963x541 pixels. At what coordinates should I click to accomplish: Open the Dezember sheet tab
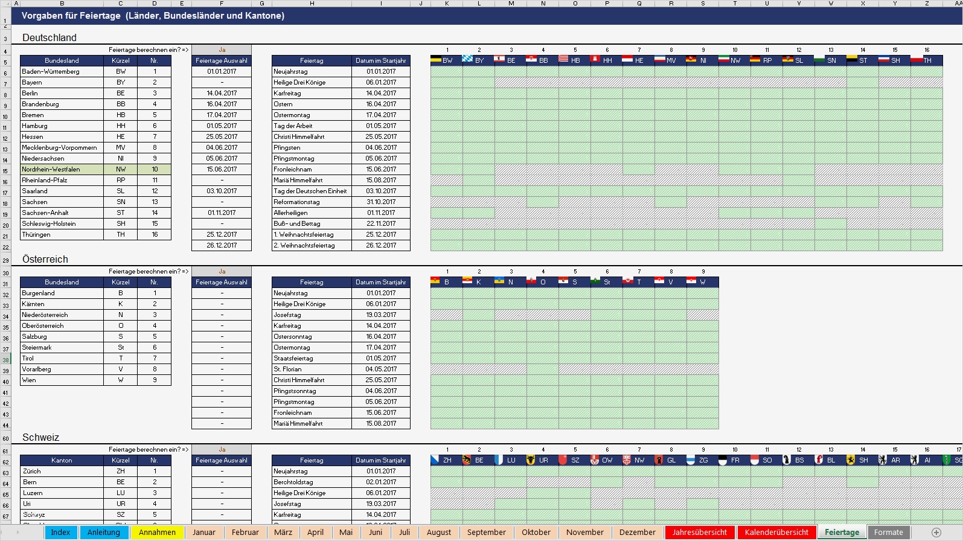click(x=638, y=532)
